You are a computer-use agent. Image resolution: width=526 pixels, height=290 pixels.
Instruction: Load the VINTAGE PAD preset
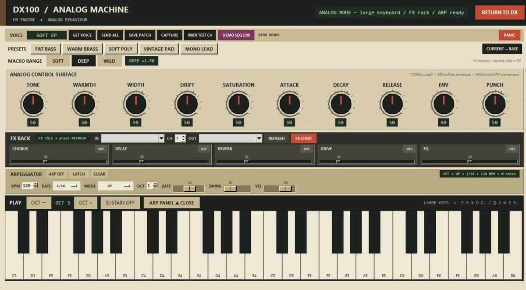159,49
